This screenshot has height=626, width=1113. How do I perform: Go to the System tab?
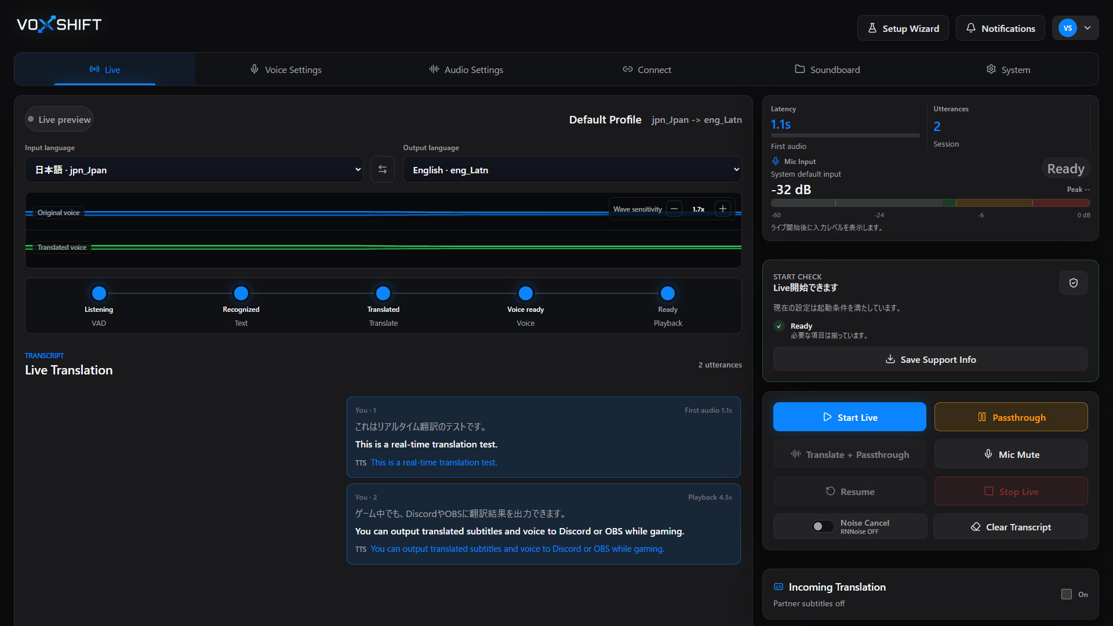tap(1008, 70)
